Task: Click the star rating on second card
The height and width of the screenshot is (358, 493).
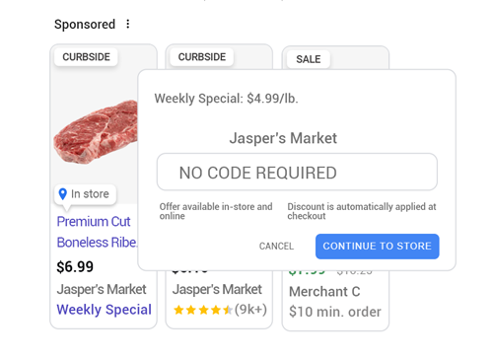Action: pyautogui.click(x=203, y=310)
